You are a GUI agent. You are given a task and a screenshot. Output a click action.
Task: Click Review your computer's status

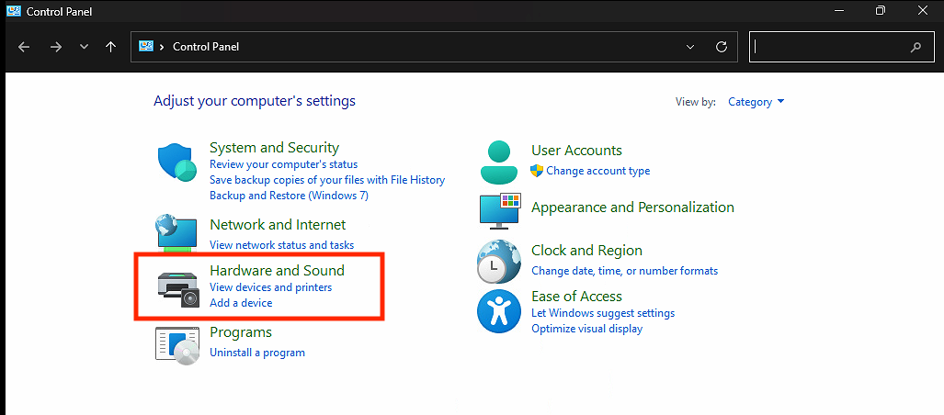click(x=283, y=164)
